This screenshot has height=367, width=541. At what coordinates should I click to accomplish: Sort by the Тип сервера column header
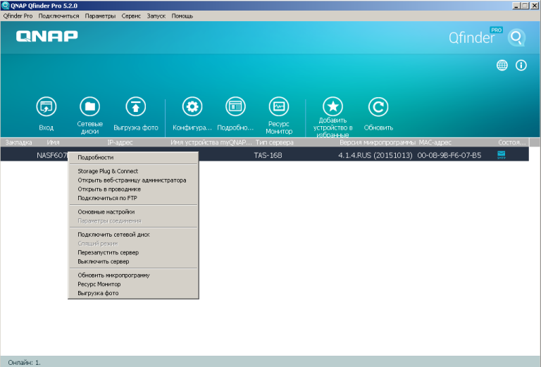[x=274, y=142]
